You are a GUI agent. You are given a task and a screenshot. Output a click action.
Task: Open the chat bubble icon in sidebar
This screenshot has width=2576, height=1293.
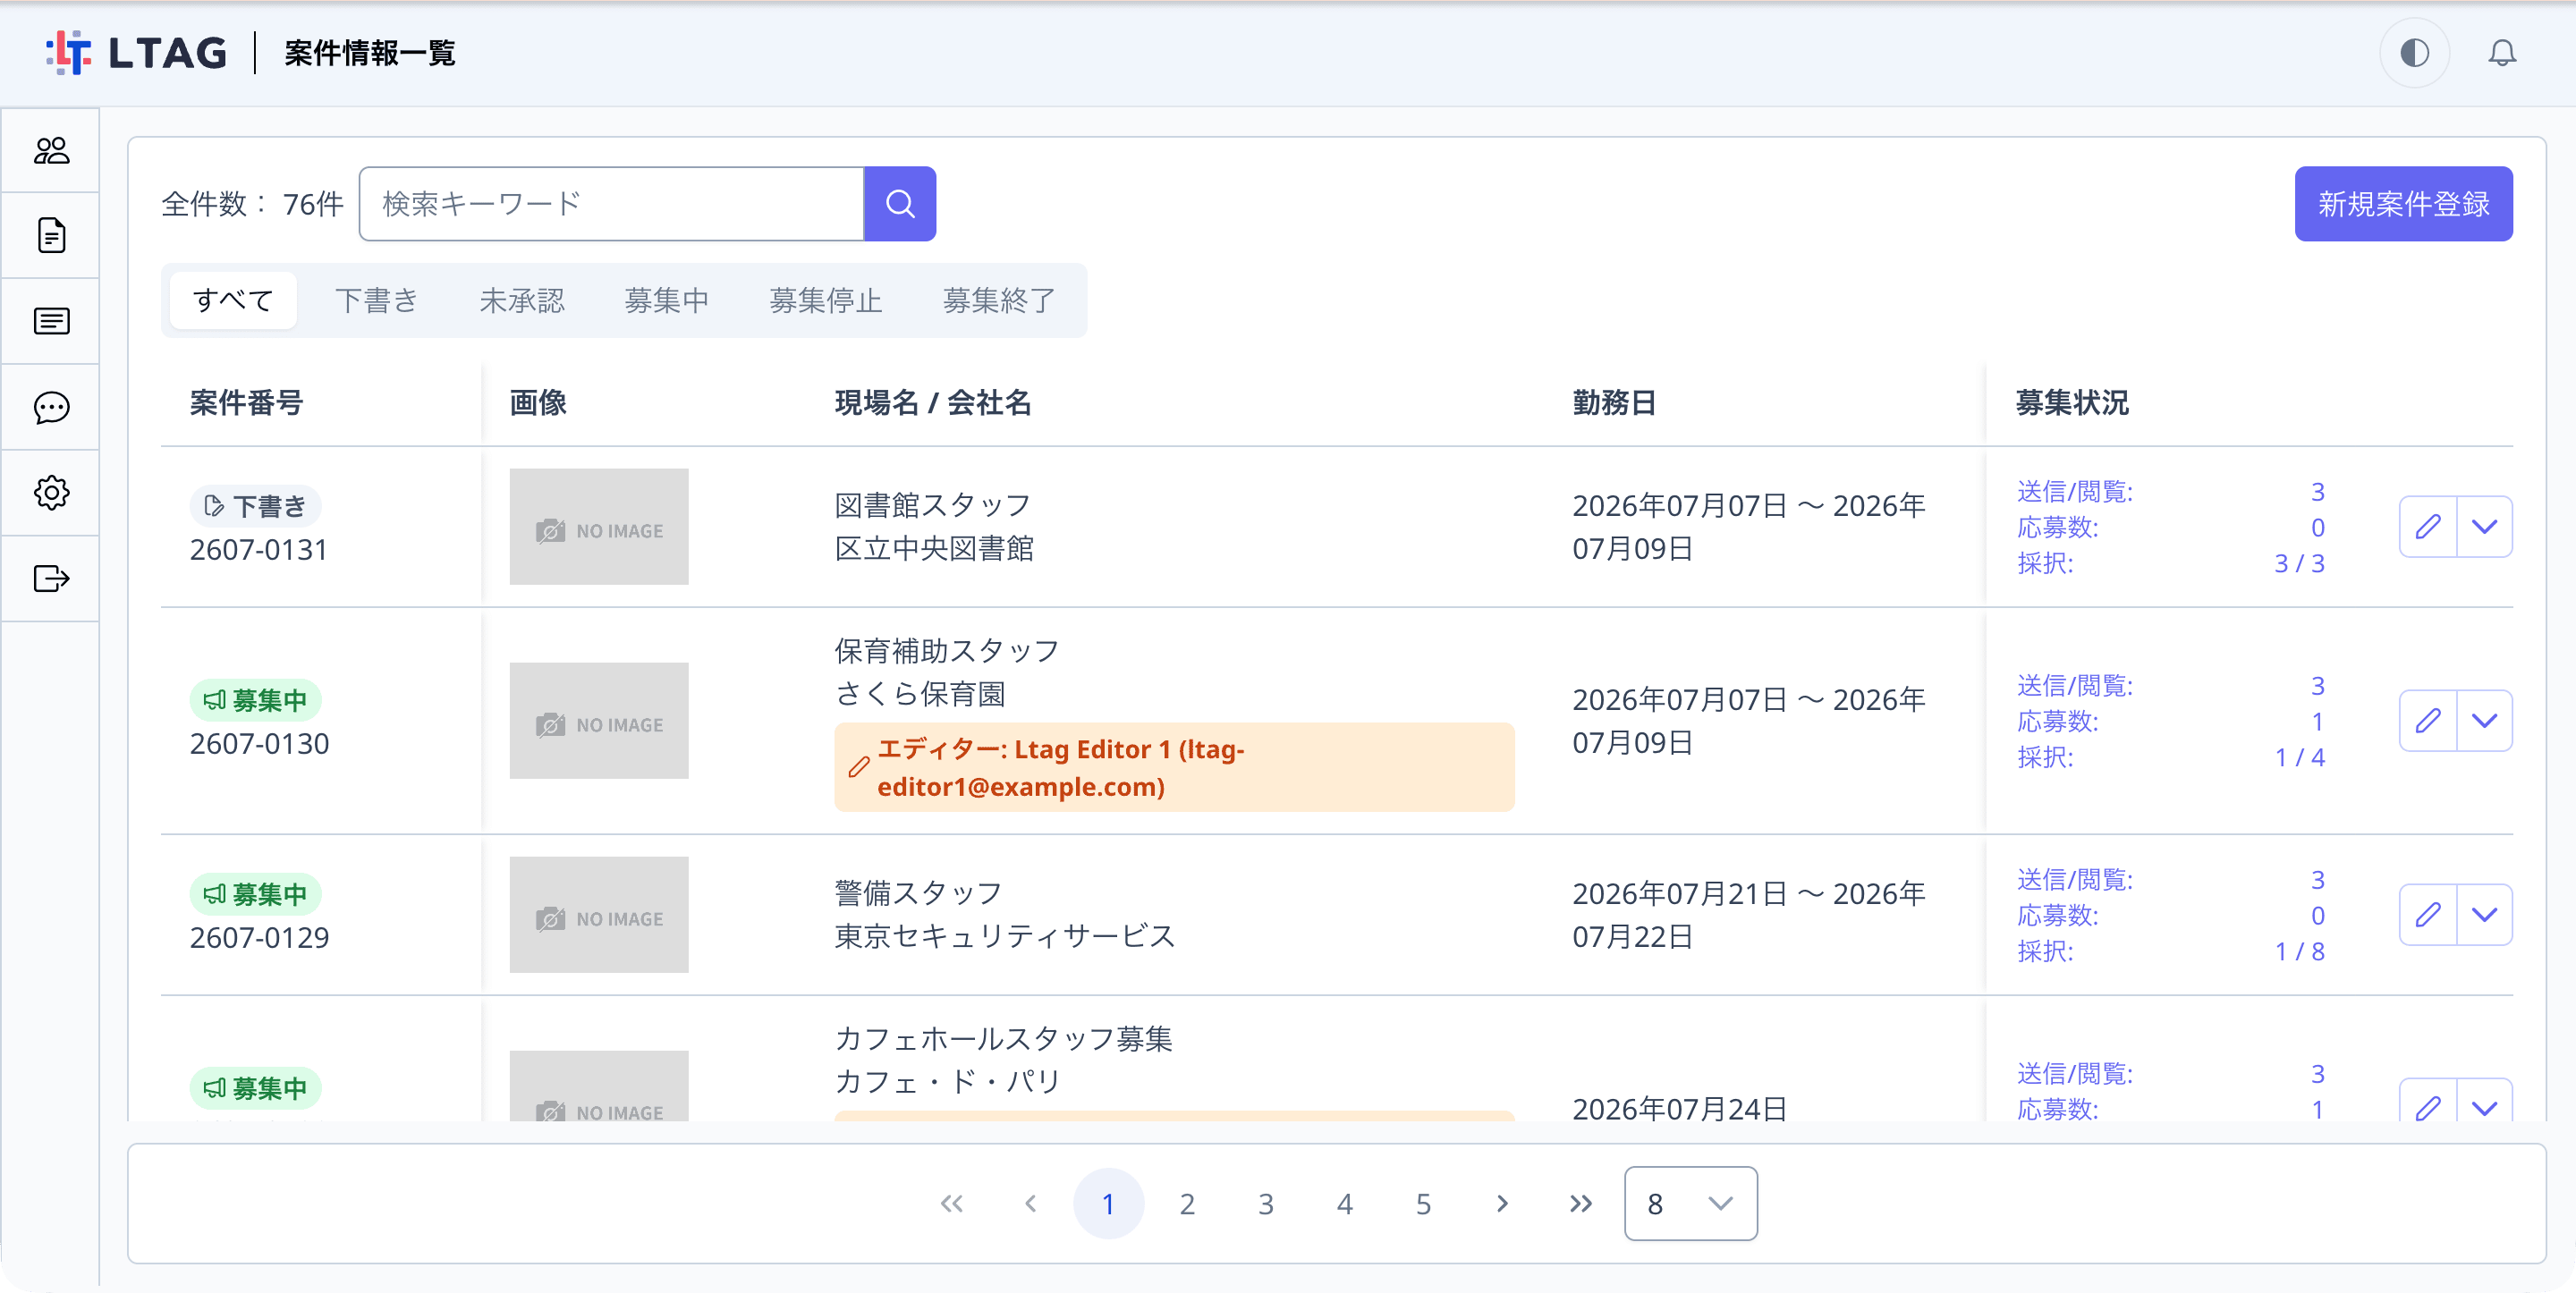click(x=51, y=407)
